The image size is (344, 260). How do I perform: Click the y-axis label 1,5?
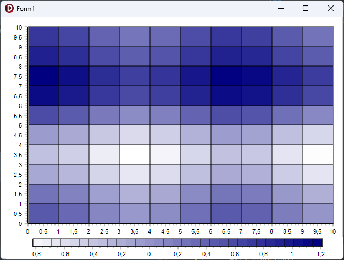click(x=18, y=194)
